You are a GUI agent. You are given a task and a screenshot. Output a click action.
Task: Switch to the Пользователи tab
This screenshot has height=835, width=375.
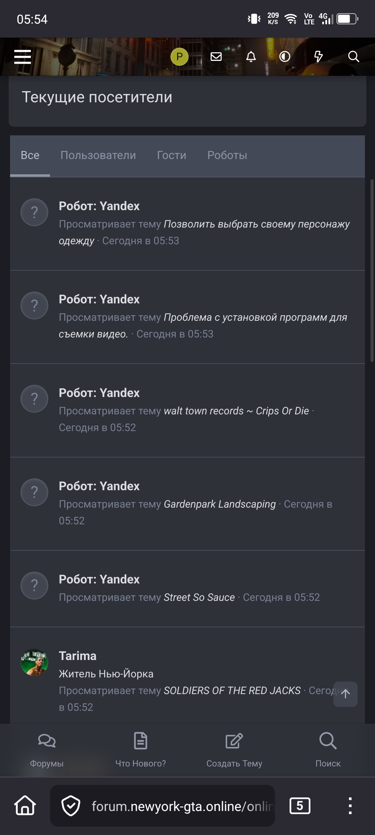pos(98,155)
